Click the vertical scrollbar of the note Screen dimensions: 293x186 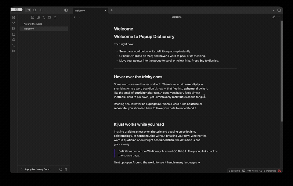point(282,71)
